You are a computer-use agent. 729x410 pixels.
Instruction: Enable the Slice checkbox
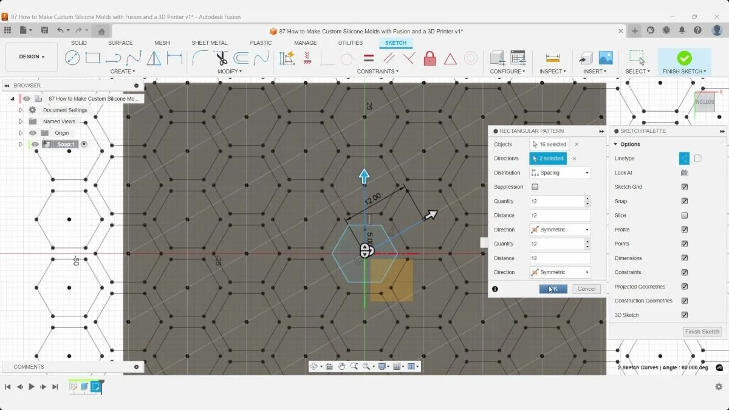(685, 216)
